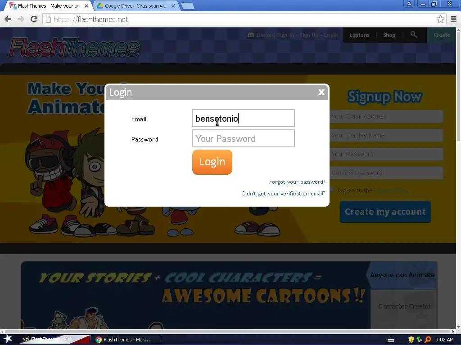Open the Start button star icon

click(x=7, y=339)
